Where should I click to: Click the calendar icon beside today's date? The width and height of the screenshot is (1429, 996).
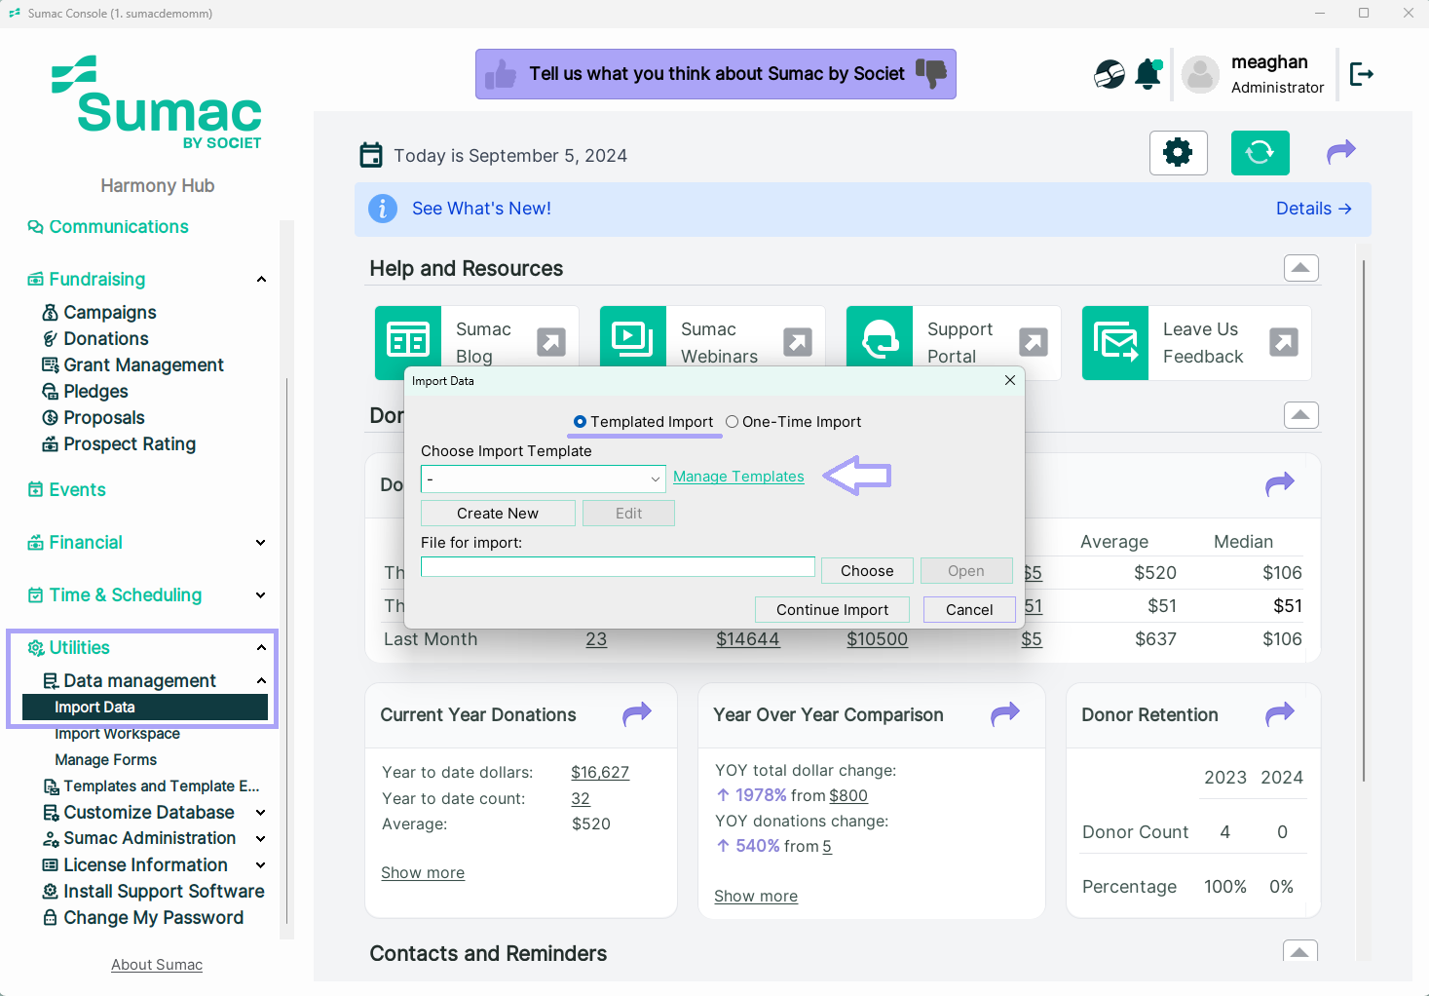371,155
